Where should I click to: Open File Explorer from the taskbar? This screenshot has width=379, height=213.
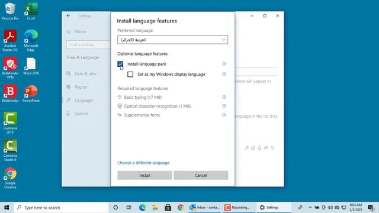pos(155,208)
